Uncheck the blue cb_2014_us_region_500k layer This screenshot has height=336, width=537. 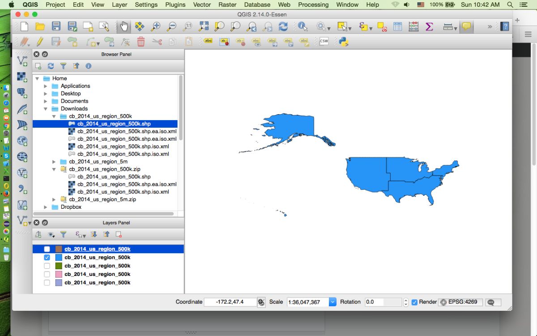click(47, 258)
